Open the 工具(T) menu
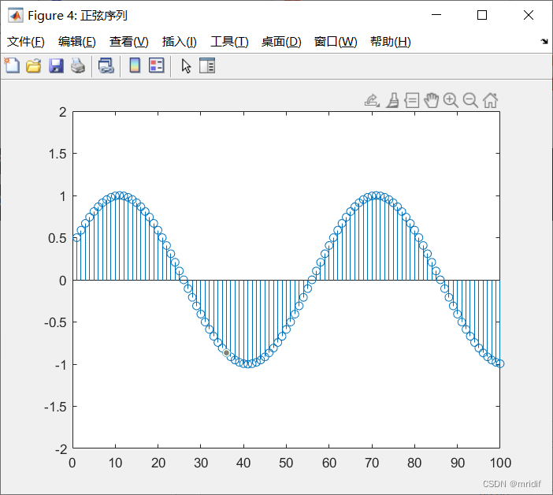Viewport: 553px width, 495px height. tap(229, 42)
